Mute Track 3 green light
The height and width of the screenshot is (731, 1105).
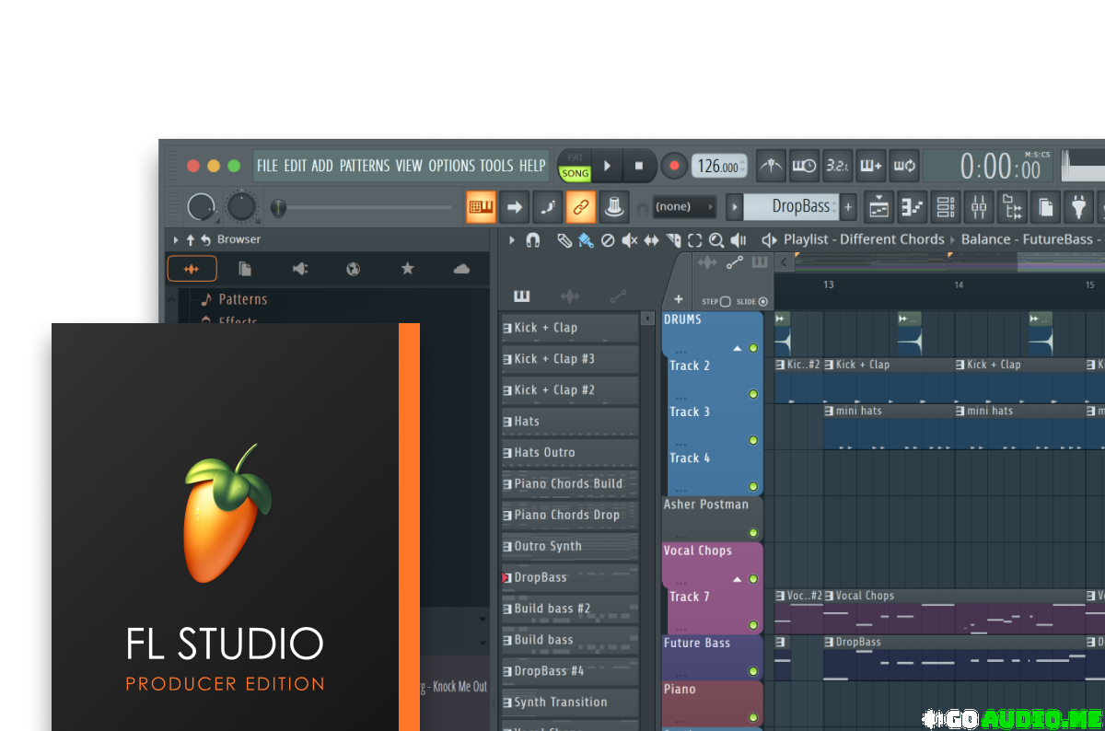click(752, 440)
